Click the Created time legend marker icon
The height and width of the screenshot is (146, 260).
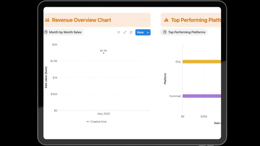88,122
